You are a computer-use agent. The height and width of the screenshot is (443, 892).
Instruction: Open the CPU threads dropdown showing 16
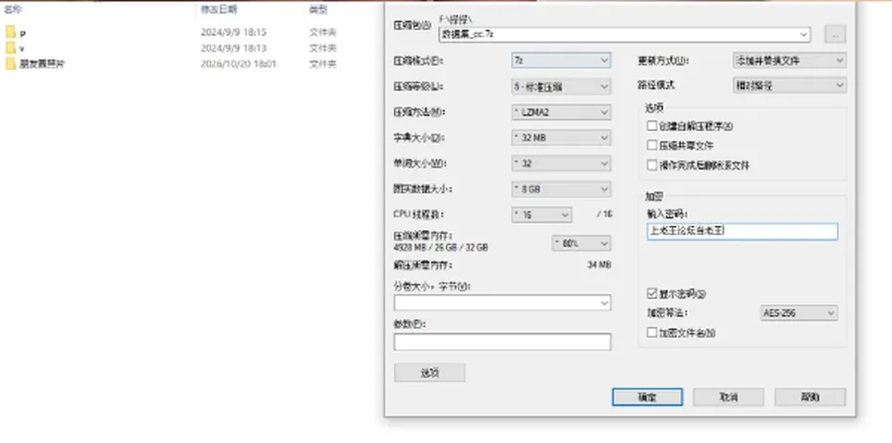542,215
